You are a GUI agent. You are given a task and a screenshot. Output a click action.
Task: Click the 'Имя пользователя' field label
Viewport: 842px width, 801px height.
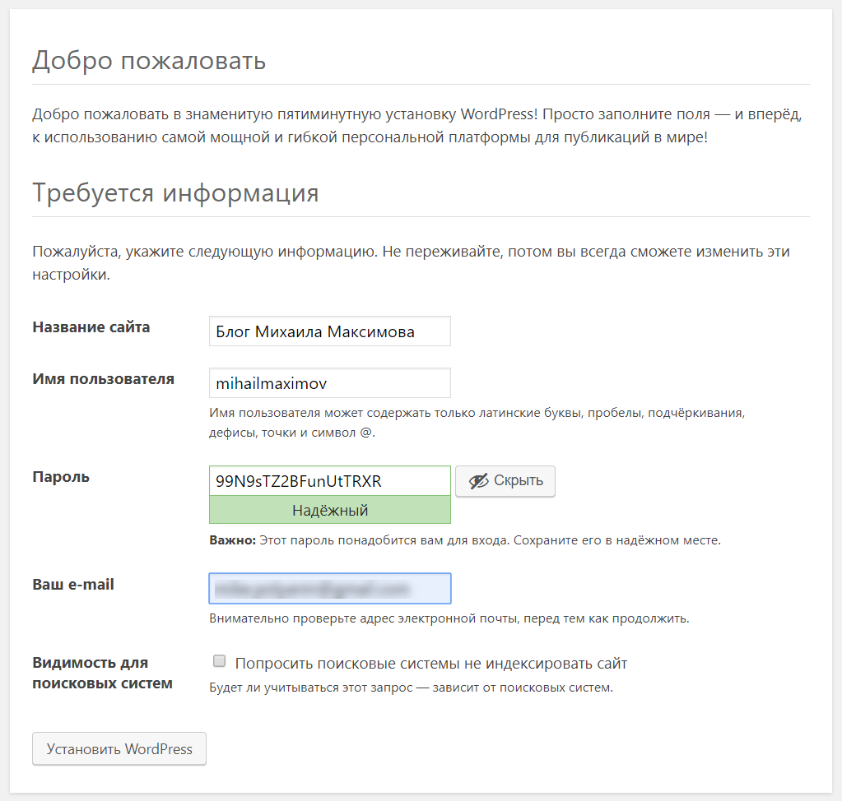pos(103,379)
